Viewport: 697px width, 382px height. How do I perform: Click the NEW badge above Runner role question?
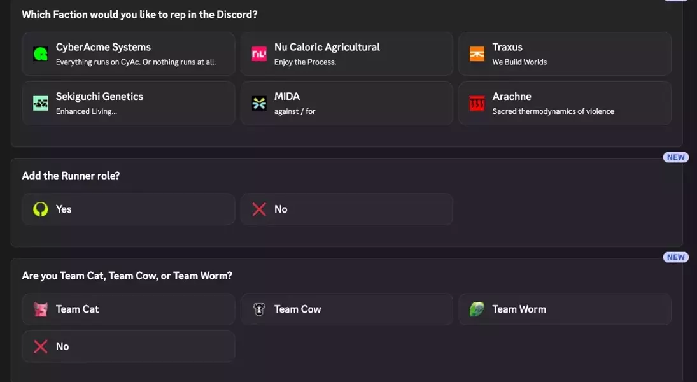[675, 157]
